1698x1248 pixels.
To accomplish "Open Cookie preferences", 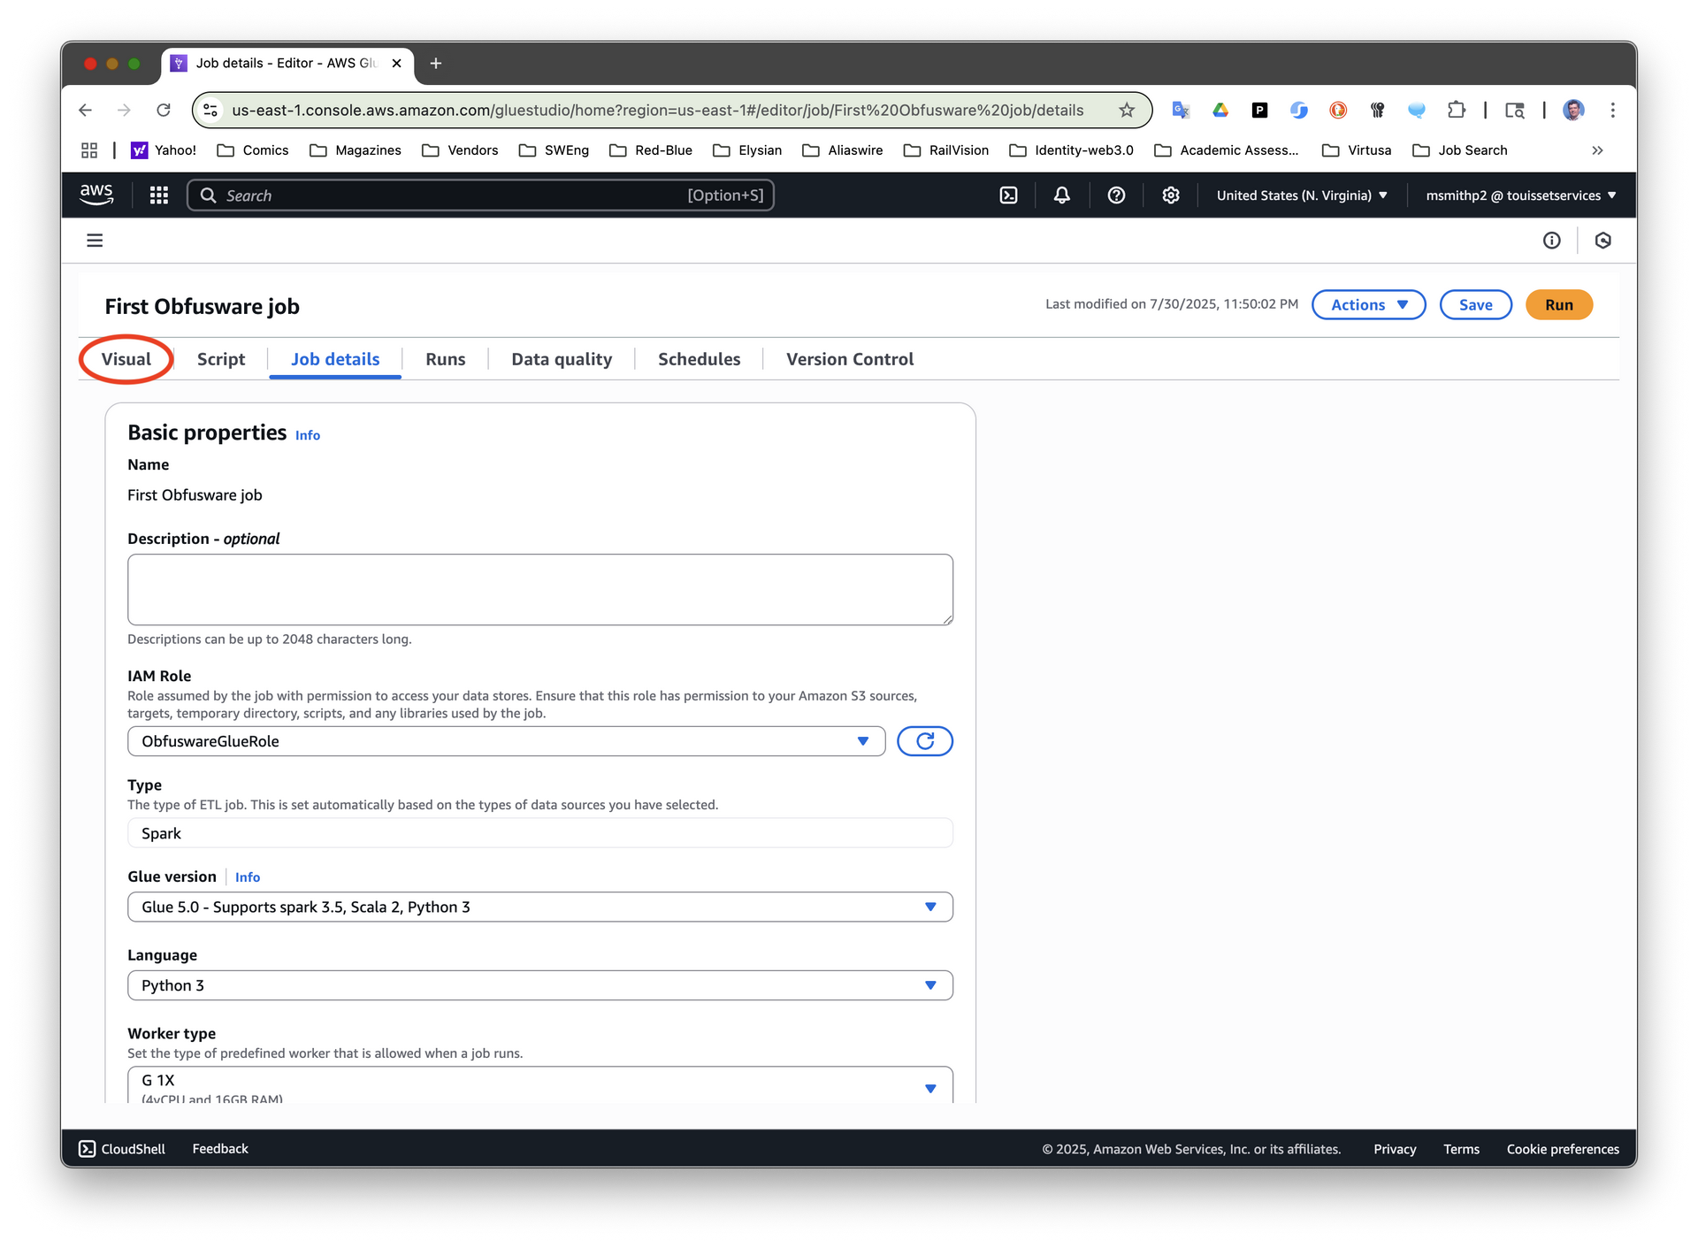I will [1563, 1149].
